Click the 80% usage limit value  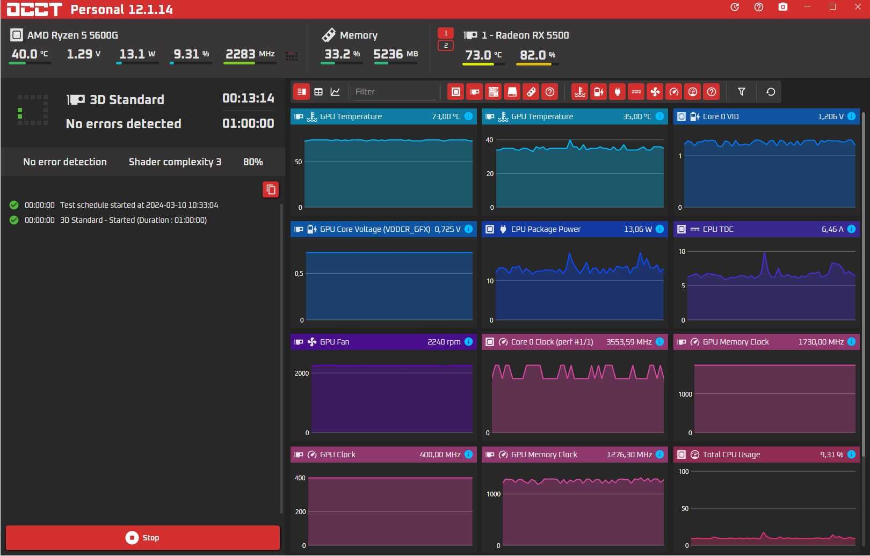point(253,162)
